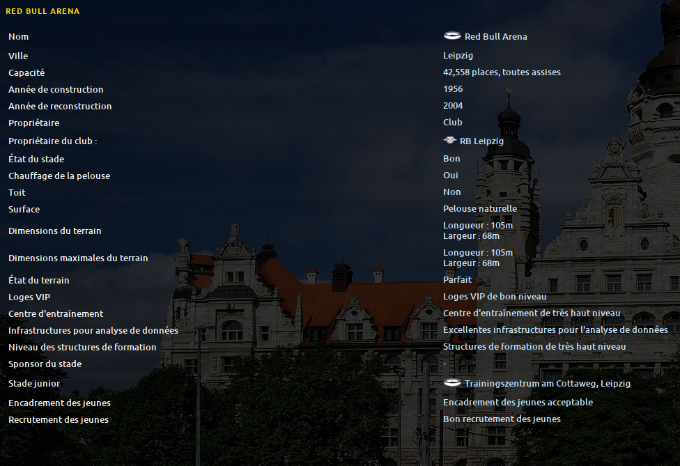Open the Red Bull Arena name link
Screen dimensions: 680x466
(495, 37)
